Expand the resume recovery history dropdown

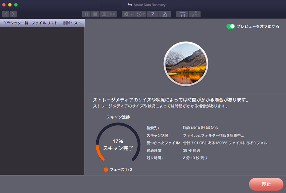click(x=140, y=14)
